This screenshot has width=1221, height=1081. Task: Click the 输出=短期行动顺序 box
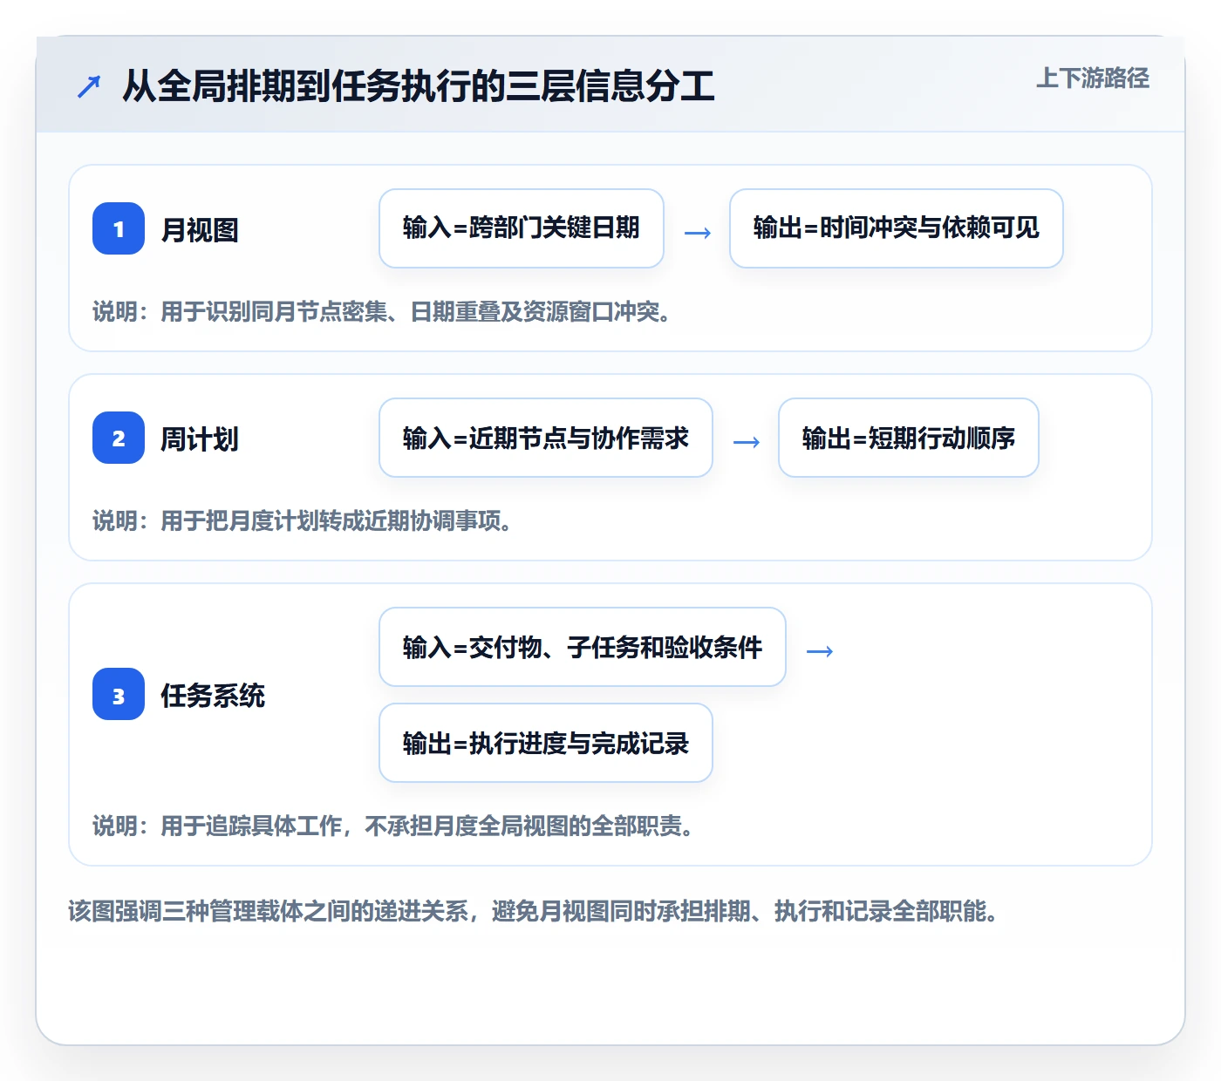[x=909, y=438]
